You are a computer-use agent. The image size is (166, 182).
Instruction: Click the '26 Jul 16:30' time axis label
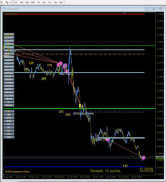[85, 177]
